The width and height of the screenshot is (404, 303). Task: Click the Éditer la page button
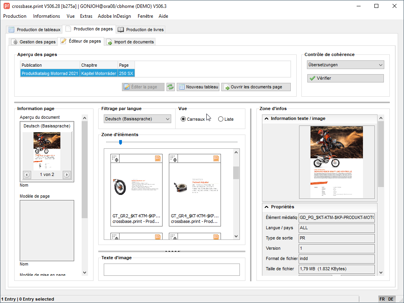coord(143,87)
